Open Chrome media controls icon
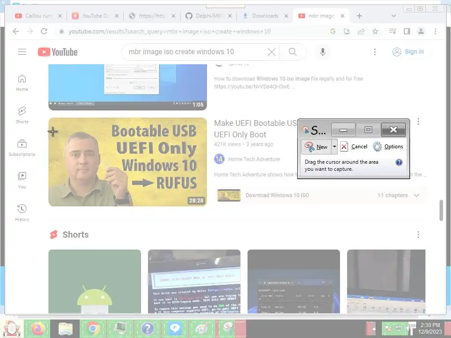Image resolution: width=451 pixels, height=338 pixels. coord(392,31)
